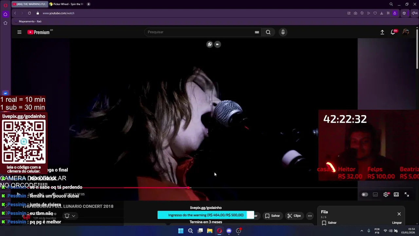Open the Opera extensions cube icon
419x236 pixels.
pyautogui.click(x=404, y=13)
